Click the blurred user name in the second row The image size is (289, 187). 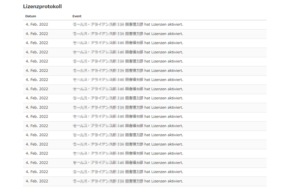(x=108, y=34)
